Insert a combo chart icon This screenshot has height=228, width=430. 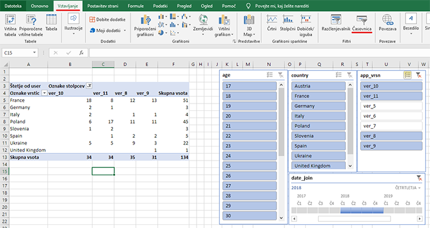(x=186, y=25)
